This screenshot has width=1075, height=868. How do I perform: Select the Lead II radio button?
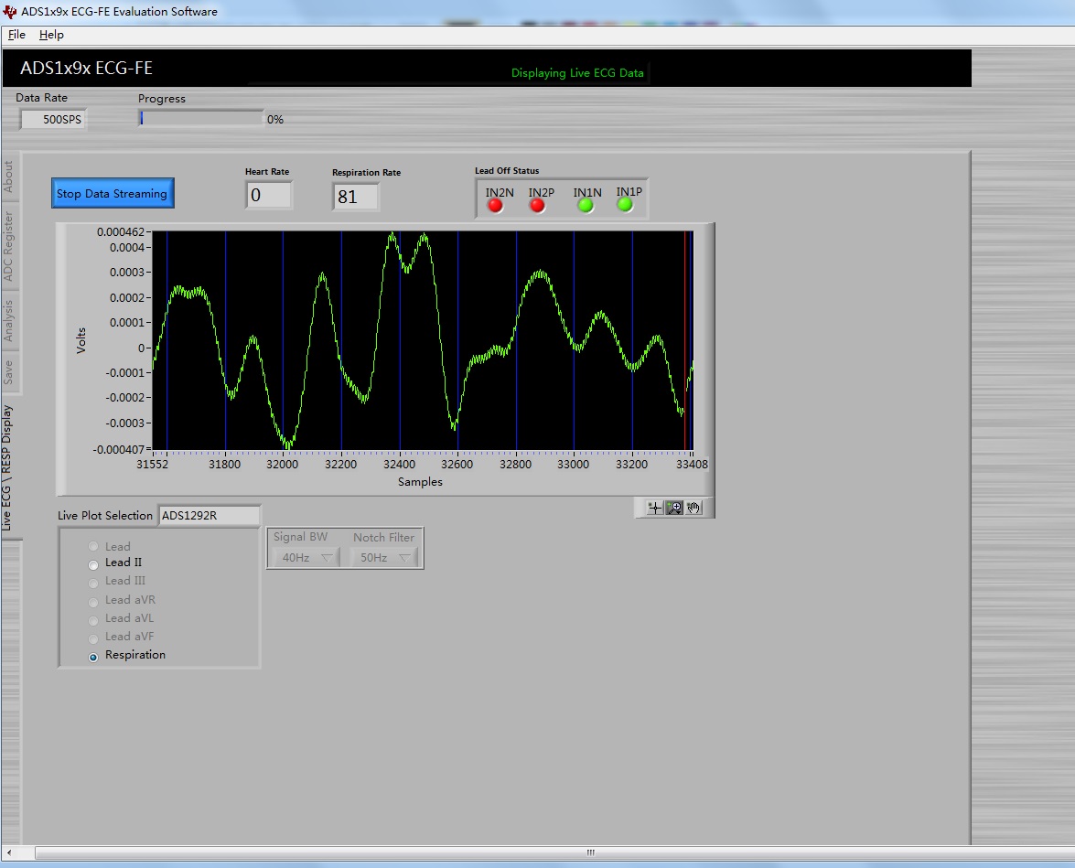point(93,564)
